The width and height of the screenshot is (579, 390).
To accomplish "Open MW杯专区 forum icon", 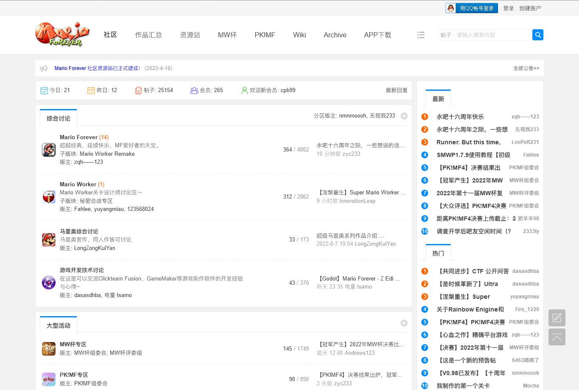I will coord(49,348).
